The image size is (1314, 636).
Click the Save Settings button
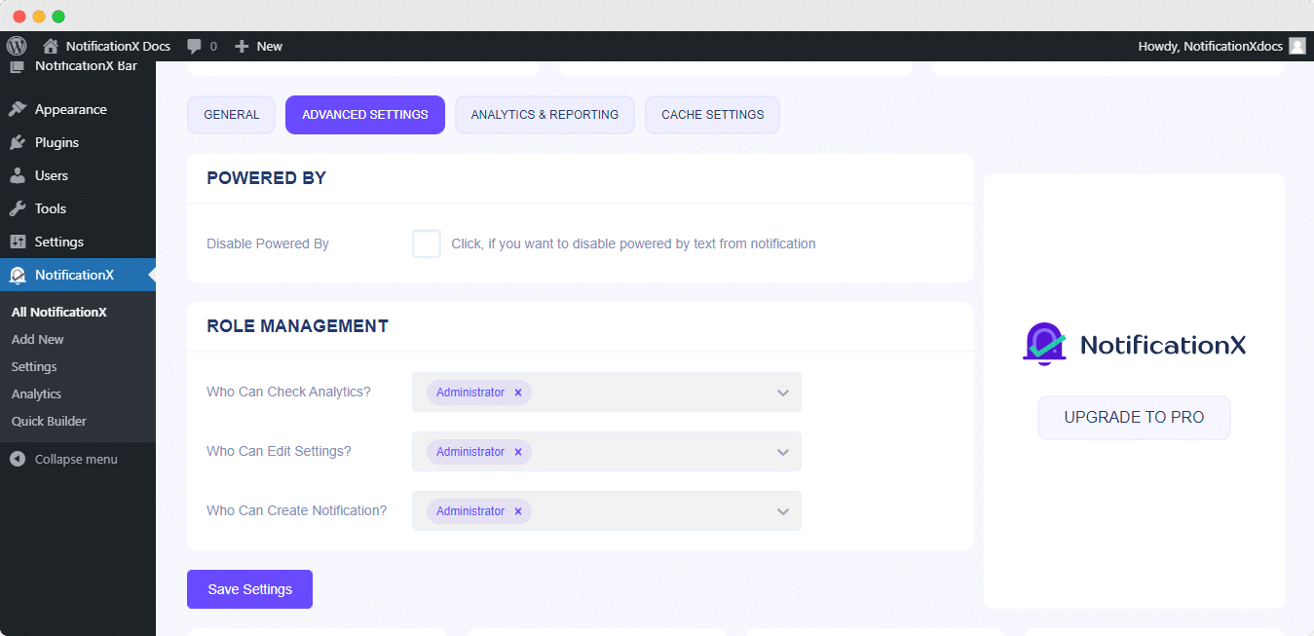click(x=249, y=589)
